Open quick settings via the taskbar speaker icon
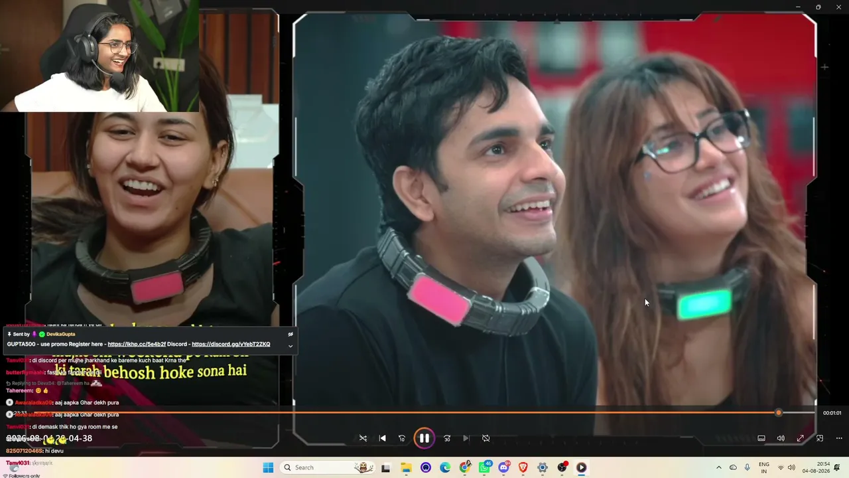This screenshot has height=478, width=849. tap(791, 467)
